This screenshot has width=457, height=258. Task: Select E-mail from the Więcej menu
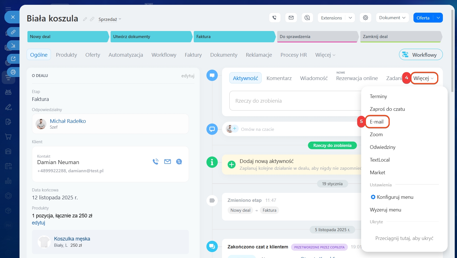click(377, 122)
